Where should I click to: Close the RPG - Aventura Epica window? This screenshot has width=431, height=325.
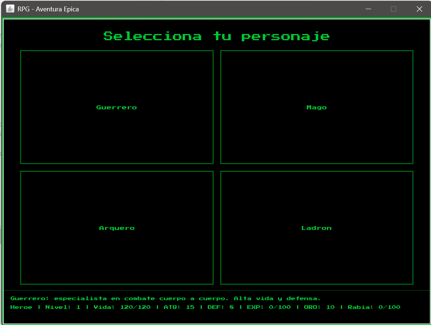419,9
